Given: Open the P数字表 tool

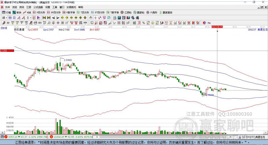Looking at the screenshot, I should point(69,13).
